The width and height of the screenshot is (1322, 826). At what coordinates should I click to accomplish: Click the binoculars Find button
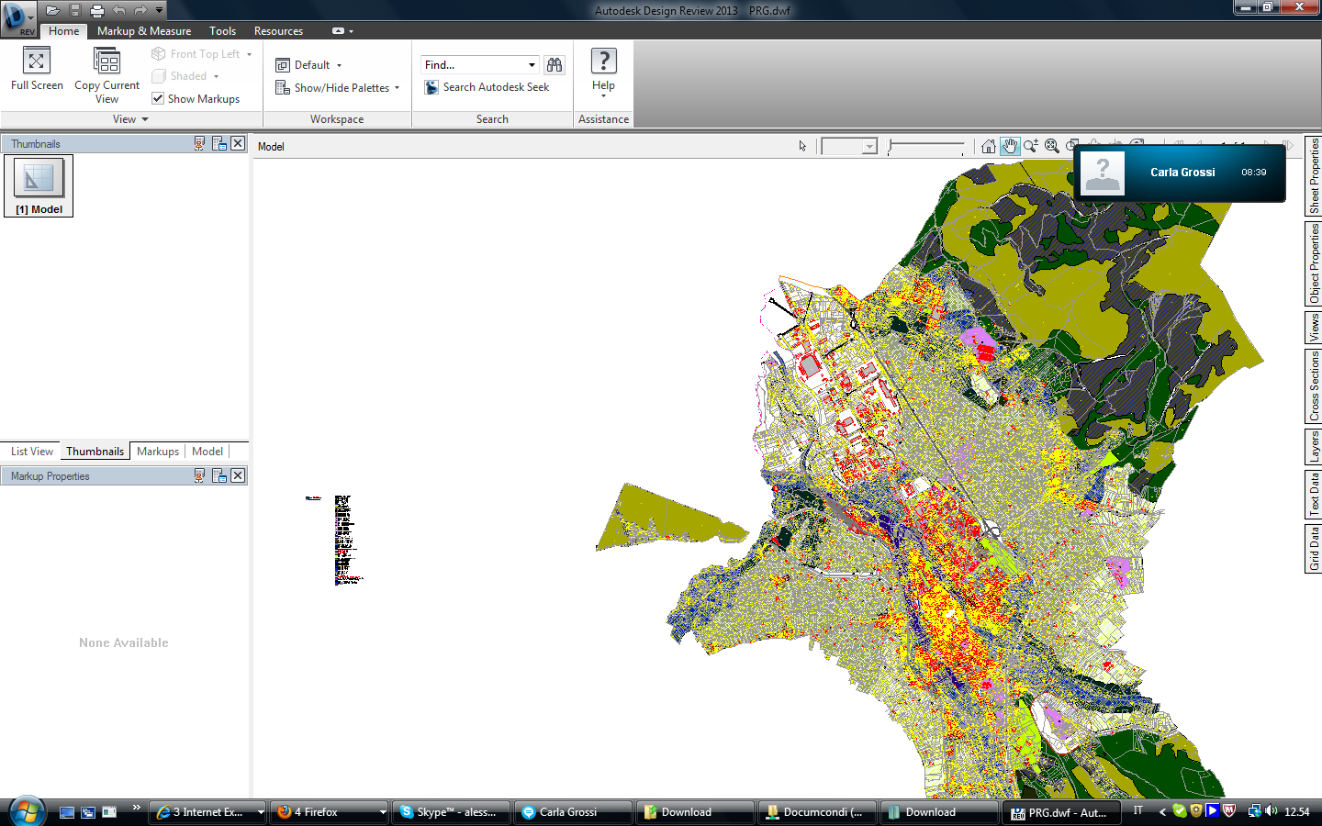click(x=555, y=65)
